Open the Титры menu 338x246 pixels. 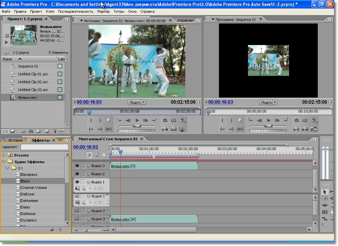point(119,11)
